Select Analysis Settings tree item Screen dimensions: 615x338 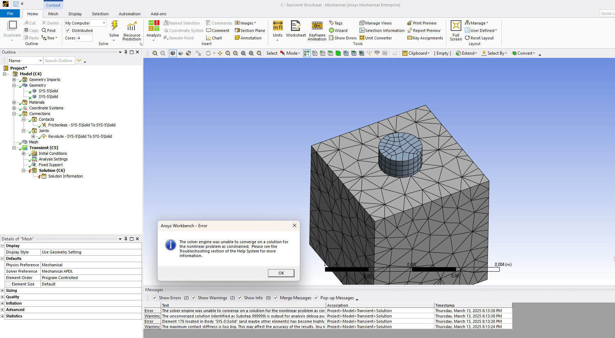(x=53, y=159)
